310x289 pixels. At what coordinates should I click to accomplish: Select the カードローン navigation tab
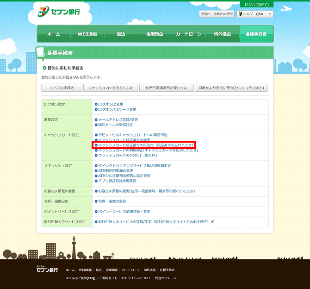[x=189, y=34]
